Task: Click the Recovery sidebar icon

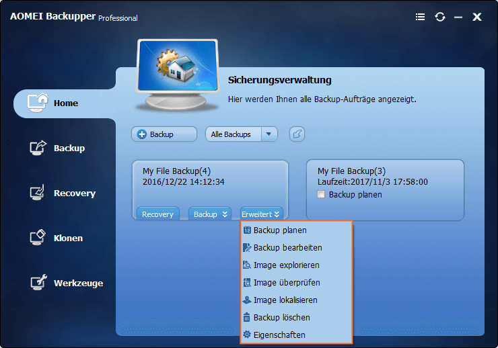Action: point(38,192)
